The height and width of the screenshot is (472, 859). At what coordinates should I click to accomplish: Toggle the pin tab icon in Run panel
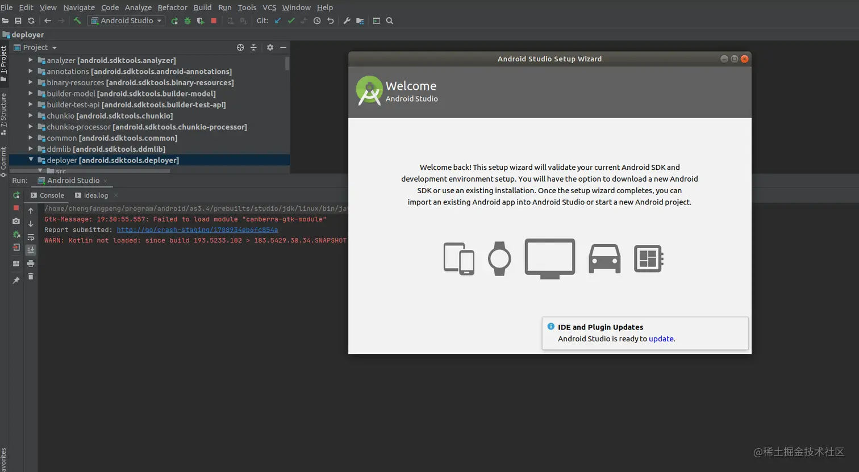[16, 281]
